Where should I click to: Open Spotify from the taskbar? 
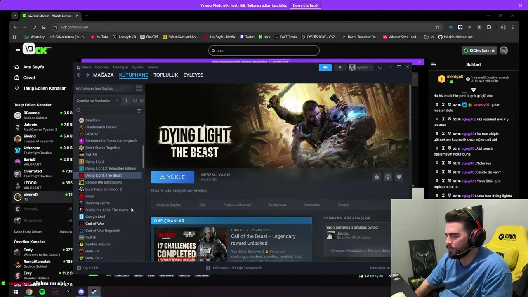pos(42,292)
